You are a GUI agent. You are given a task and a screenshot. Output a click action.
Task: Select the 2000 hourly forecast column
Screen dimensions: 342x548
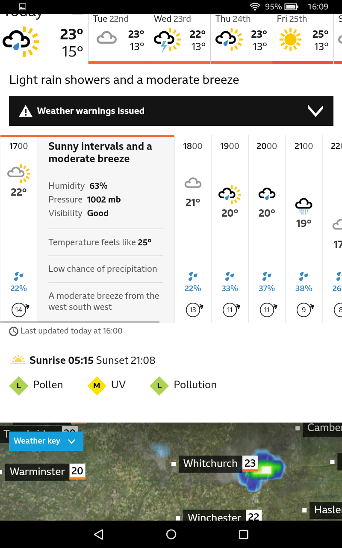(x=267, y=229)
